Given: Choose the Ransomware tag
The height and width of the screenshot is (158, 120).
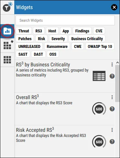Looking at the screenshot, I should click(x=57, y=47).
